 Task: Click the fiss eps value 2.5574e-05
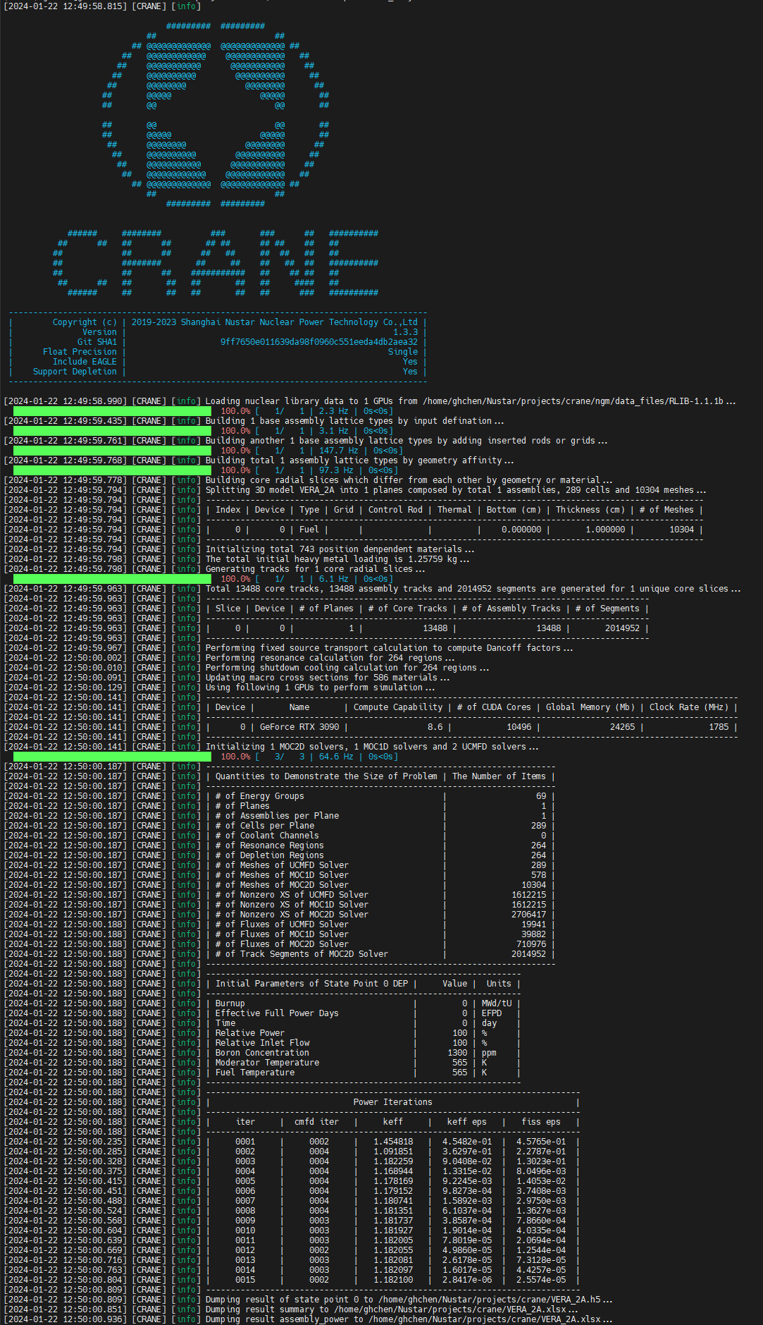[541, 1280]
